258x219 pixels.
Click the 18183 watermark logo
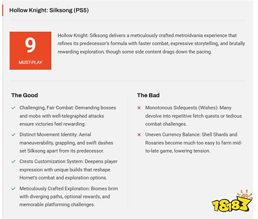click(x=232, y=201)
